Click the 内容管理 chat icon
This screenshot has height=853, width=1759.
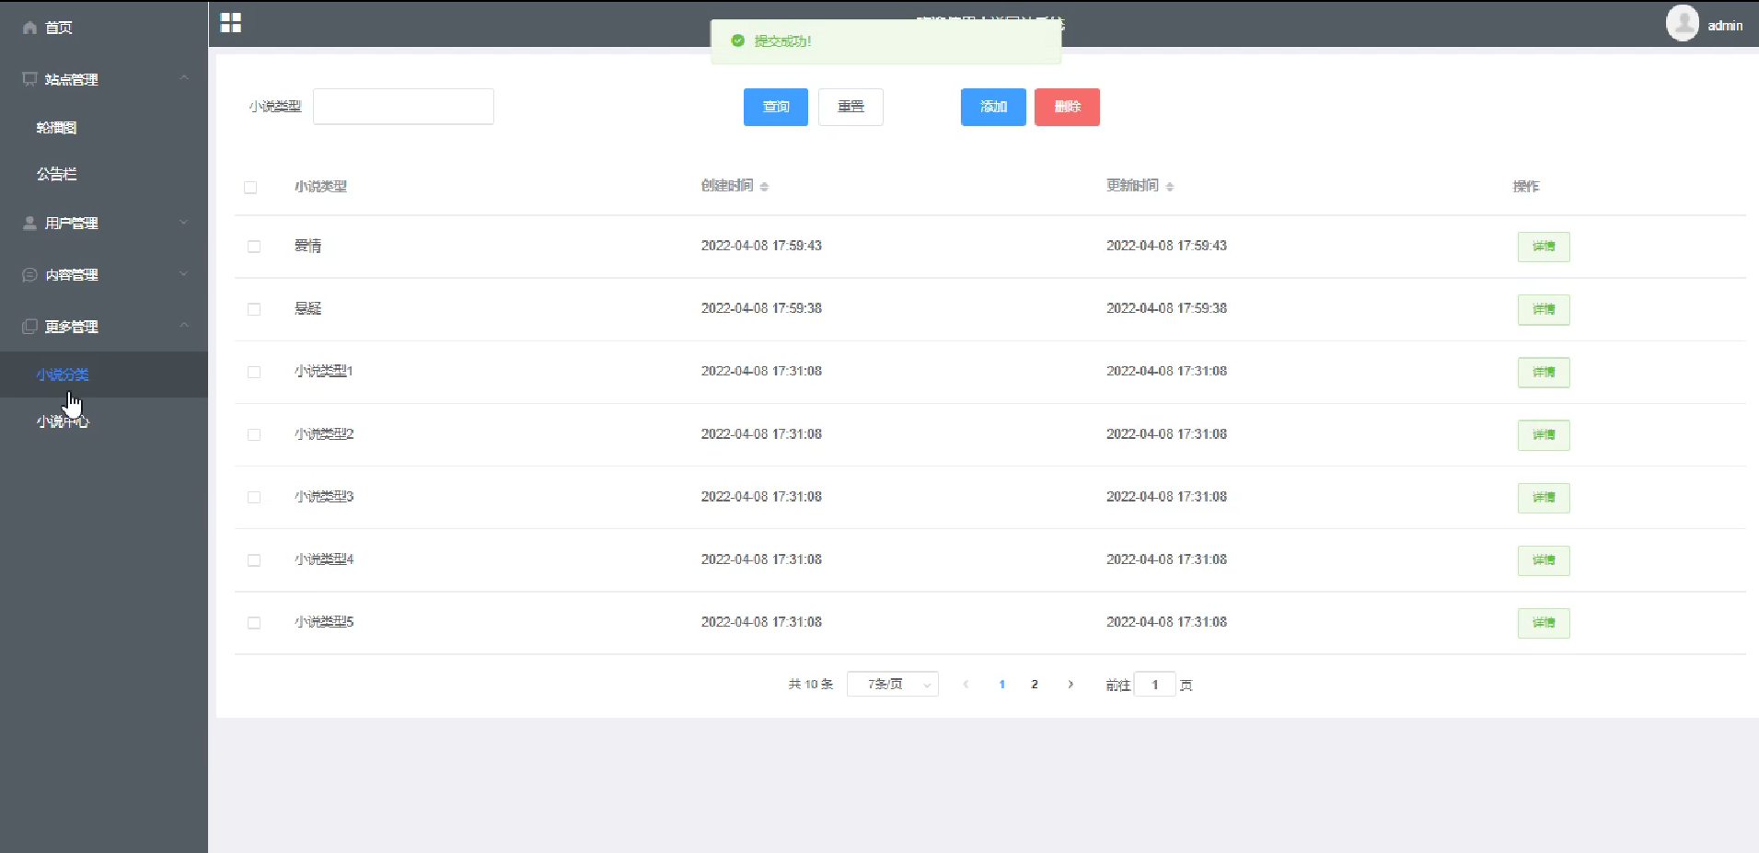29,274
